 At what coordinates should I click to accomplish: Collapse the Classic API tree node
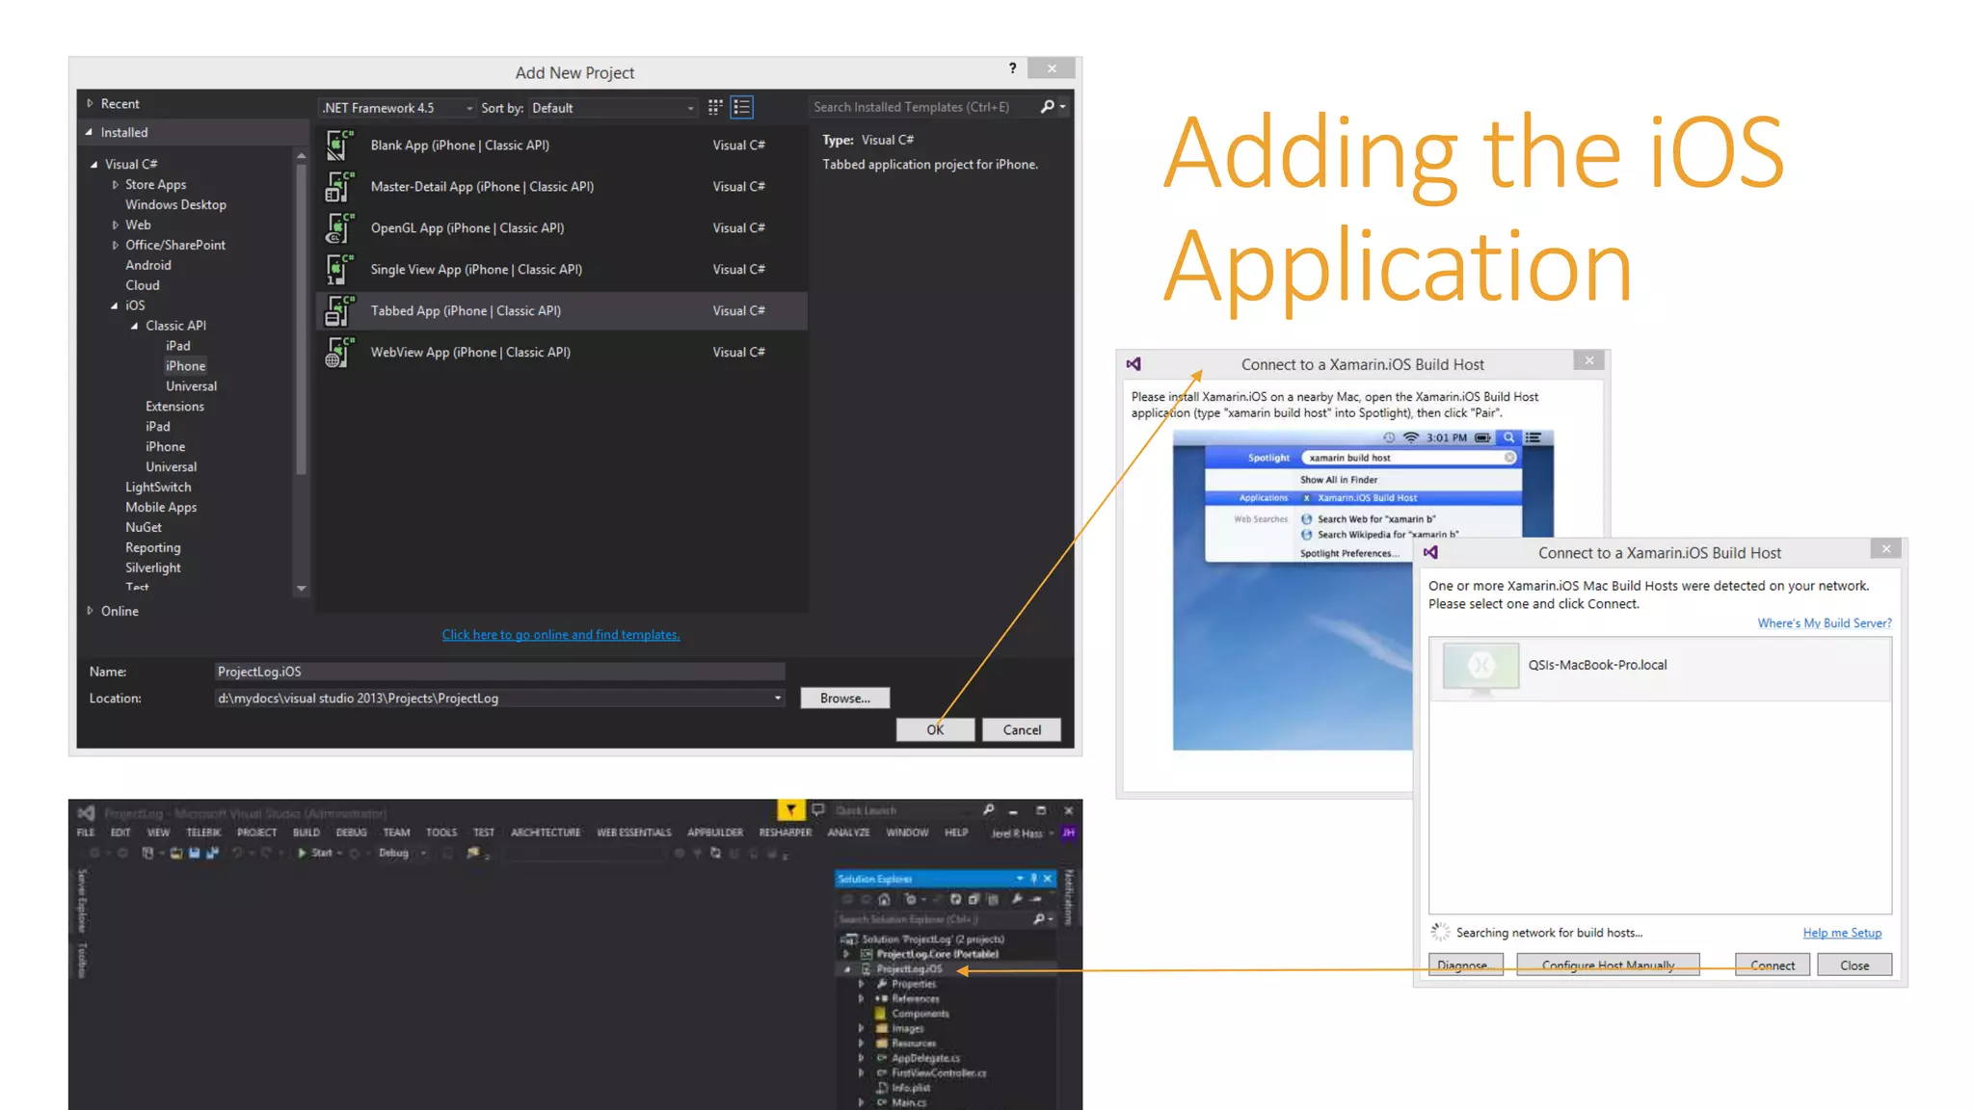point(135,327)
